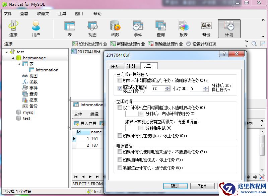Select the 表 table toolbar icon
This screenshot has width=268, height=196.
coord(70,28)
